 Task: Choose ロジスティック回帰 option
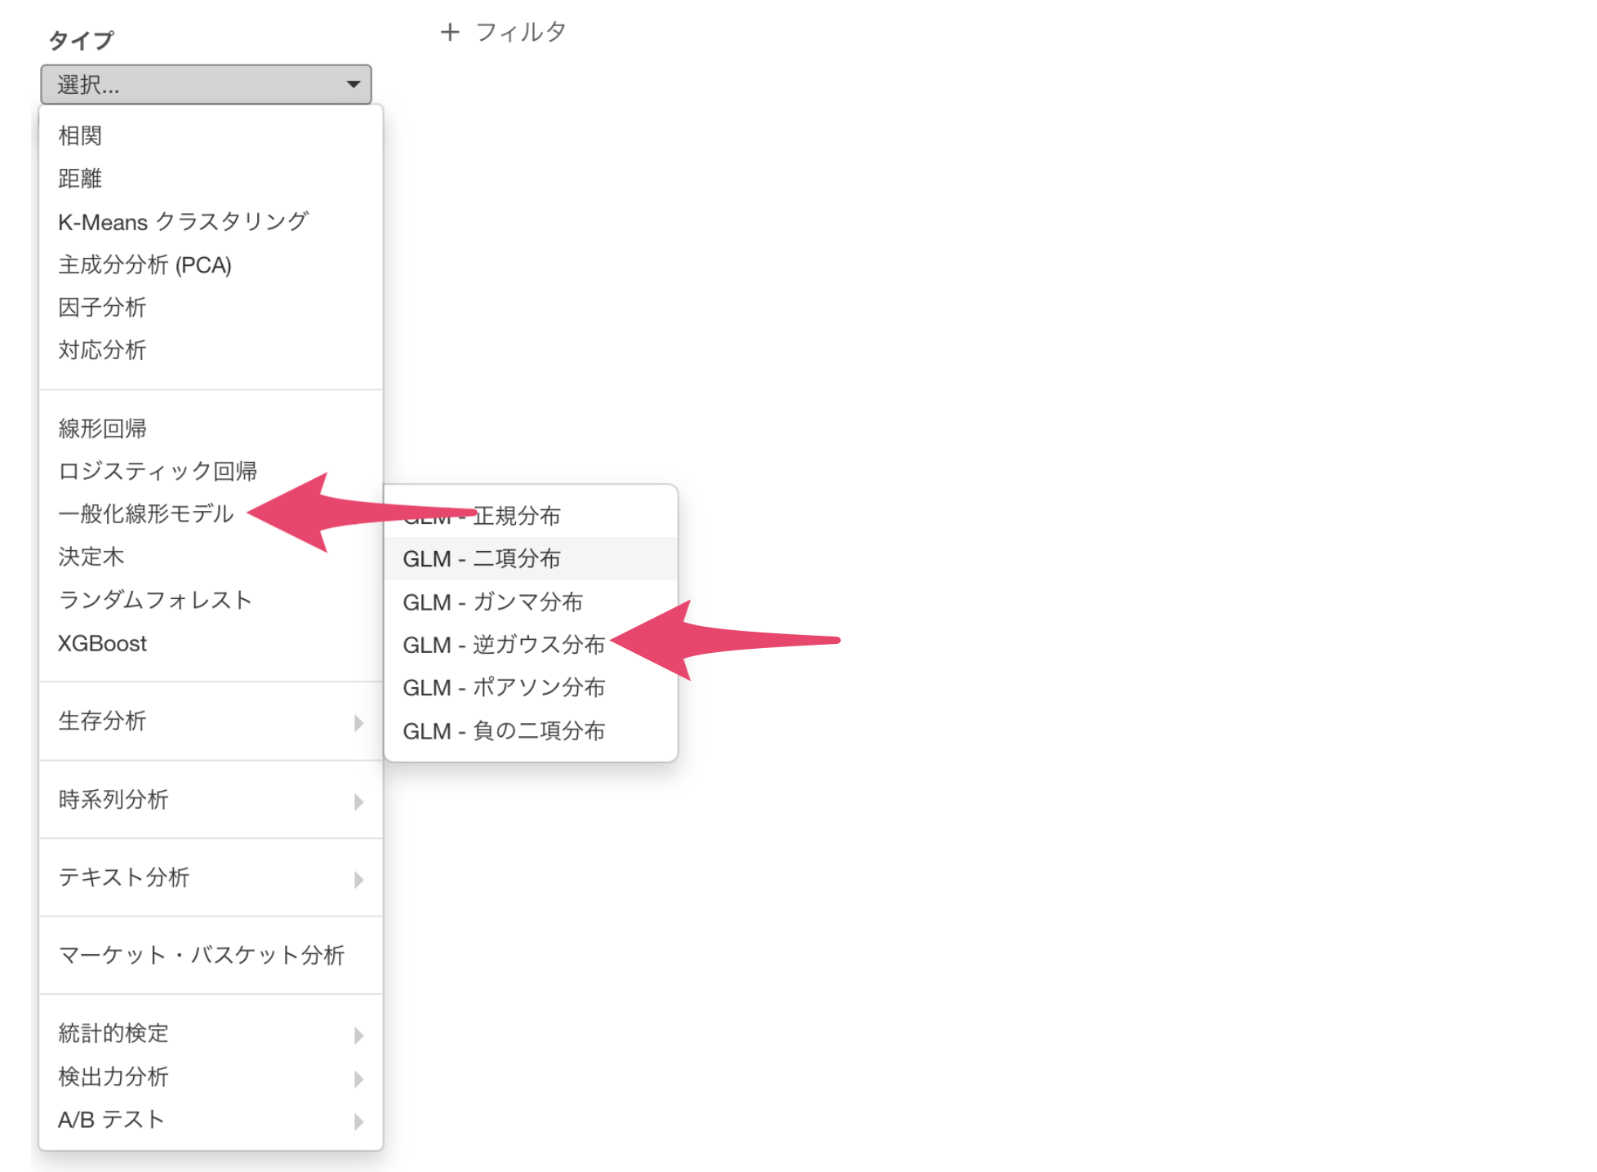coord(211,471)
